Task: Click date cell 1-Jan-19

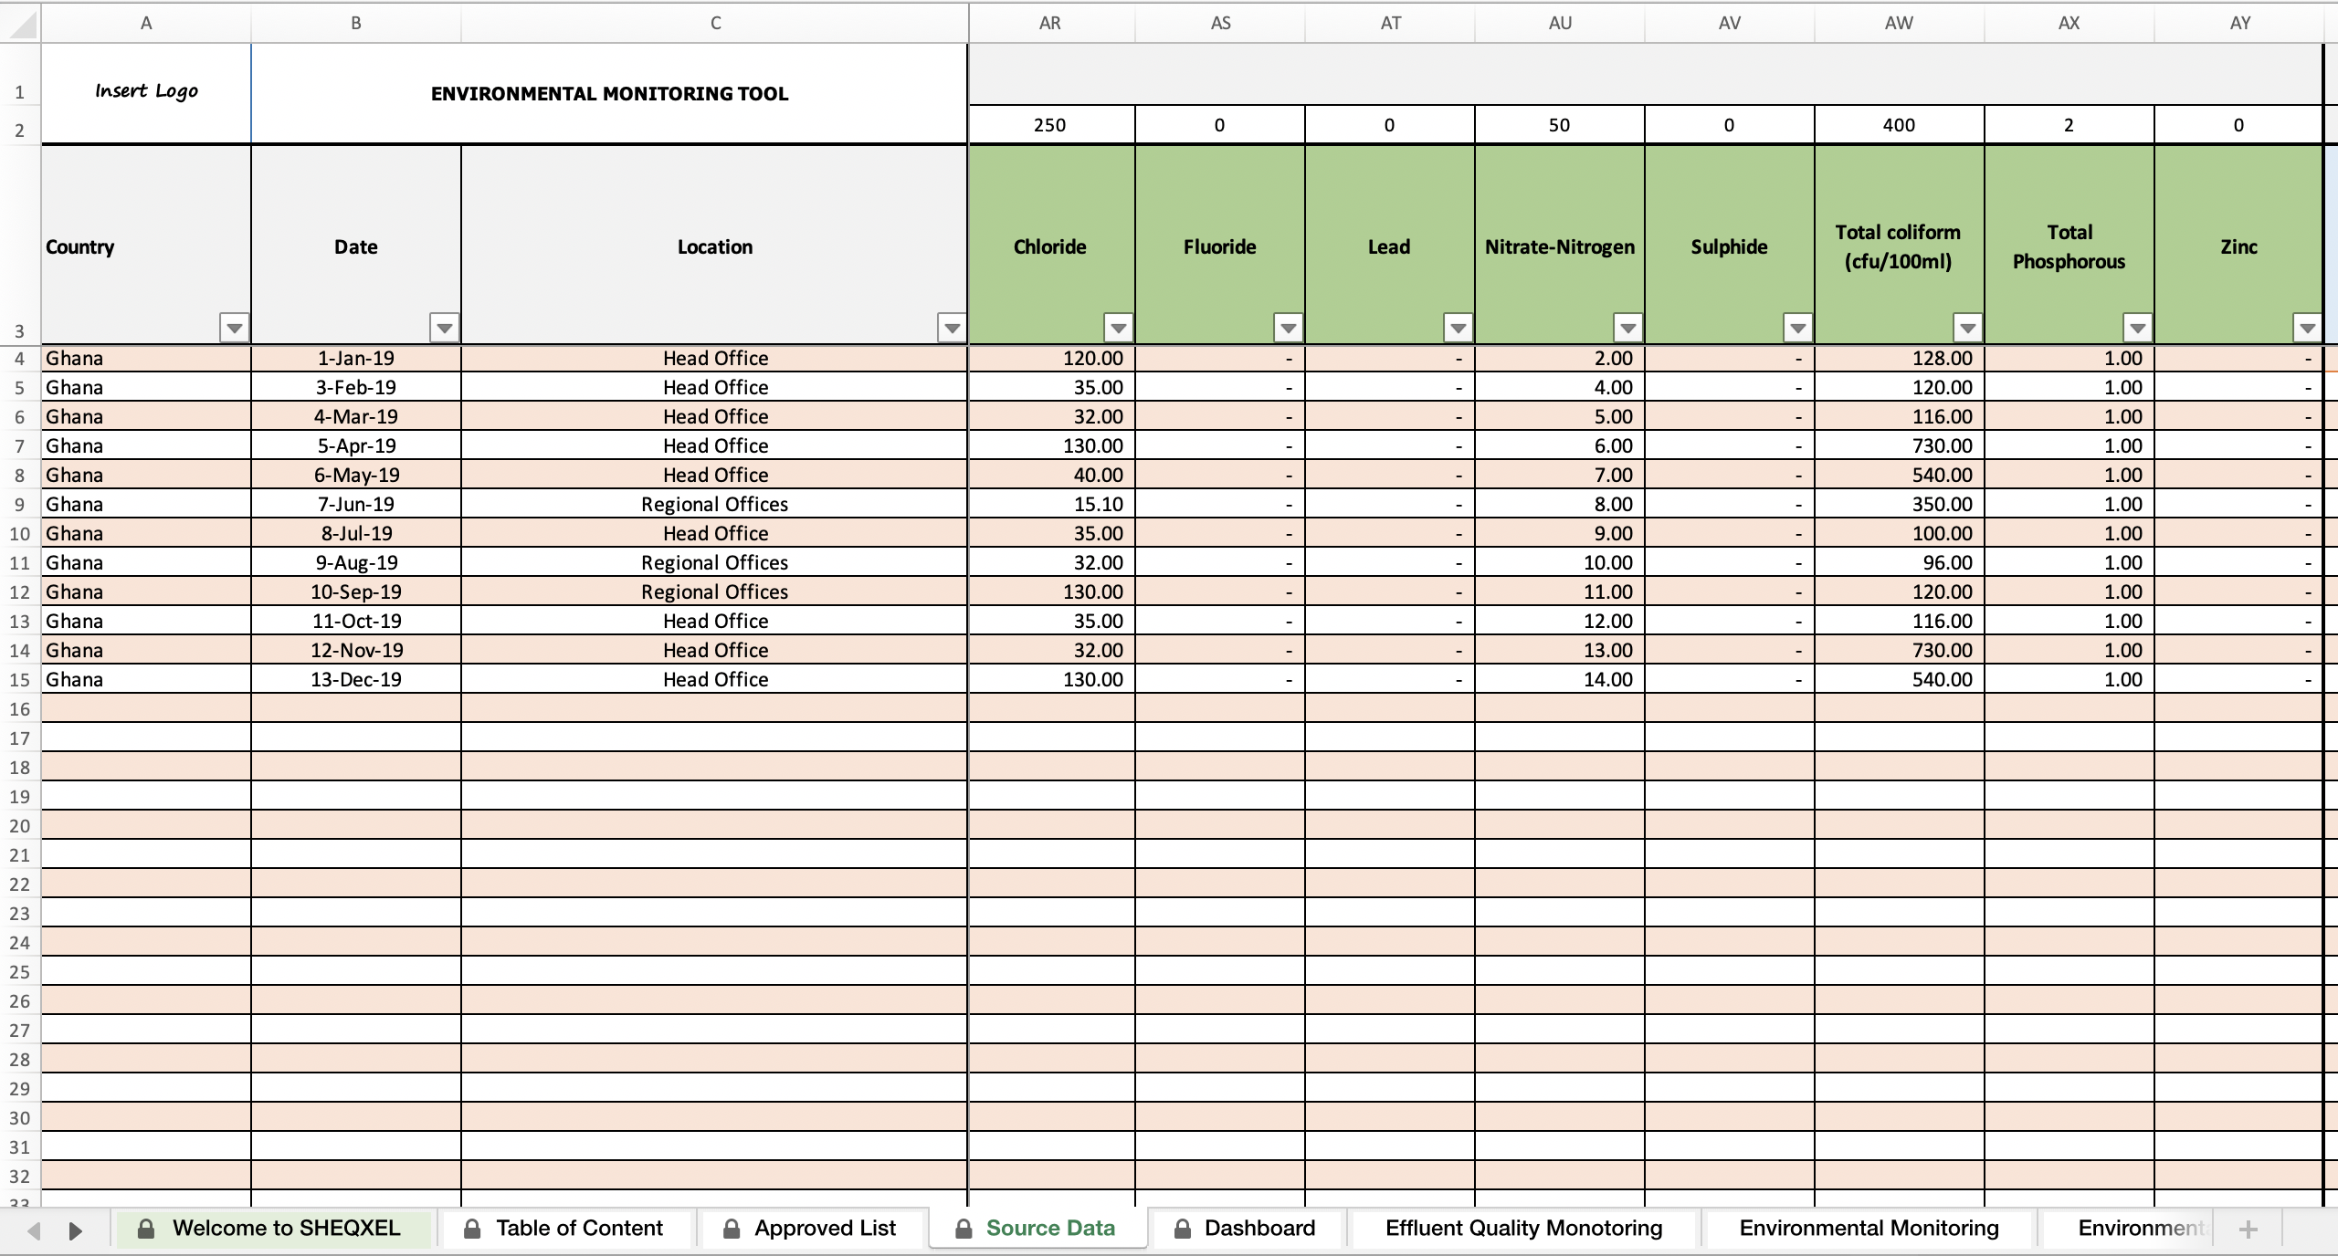Action: [x=356, y=359]
